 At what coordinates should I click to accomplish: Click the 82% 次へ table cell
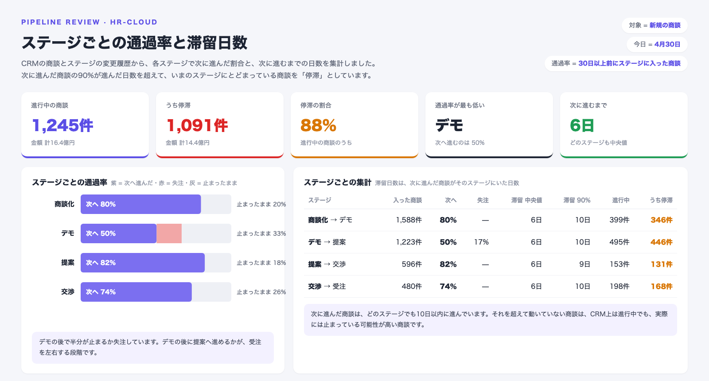pyautogui.click(x=448, y=264)
